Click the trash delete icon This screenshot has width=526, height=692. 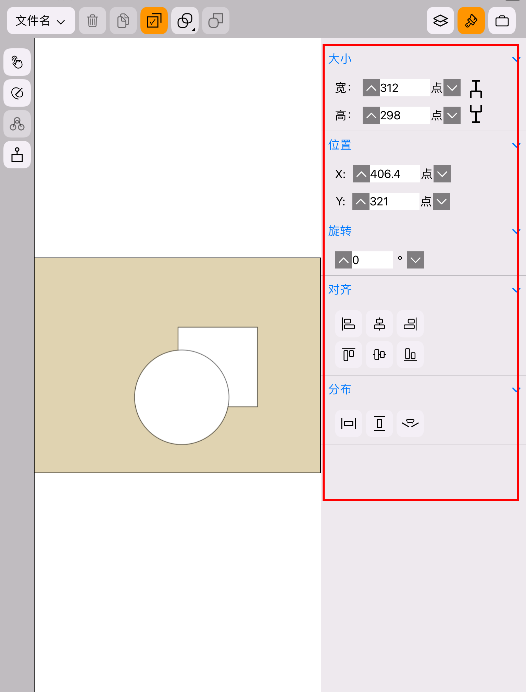[92, 21]
